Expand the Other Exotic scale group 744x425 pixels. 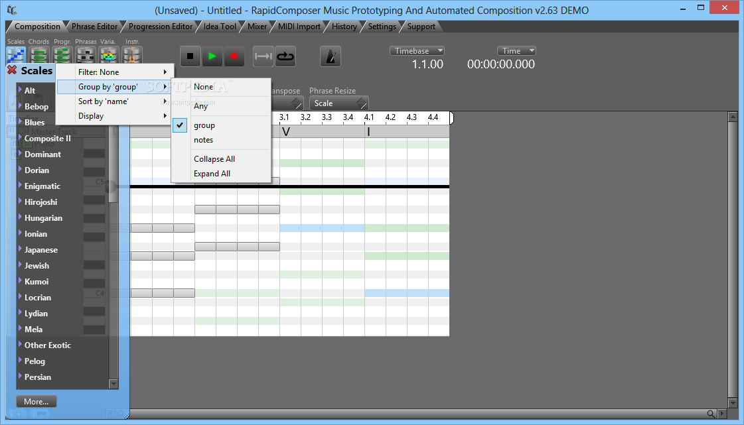click(x=20, y=345)
